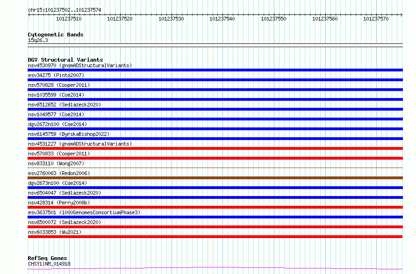
Task: Select nsv6504047 (Sedlazeck2020) label
Action: coord(65,193)
